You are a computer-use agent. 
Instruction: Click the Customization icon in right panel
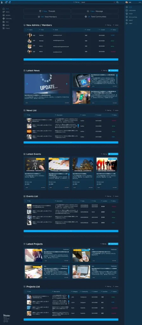click(x=127, y=10)
